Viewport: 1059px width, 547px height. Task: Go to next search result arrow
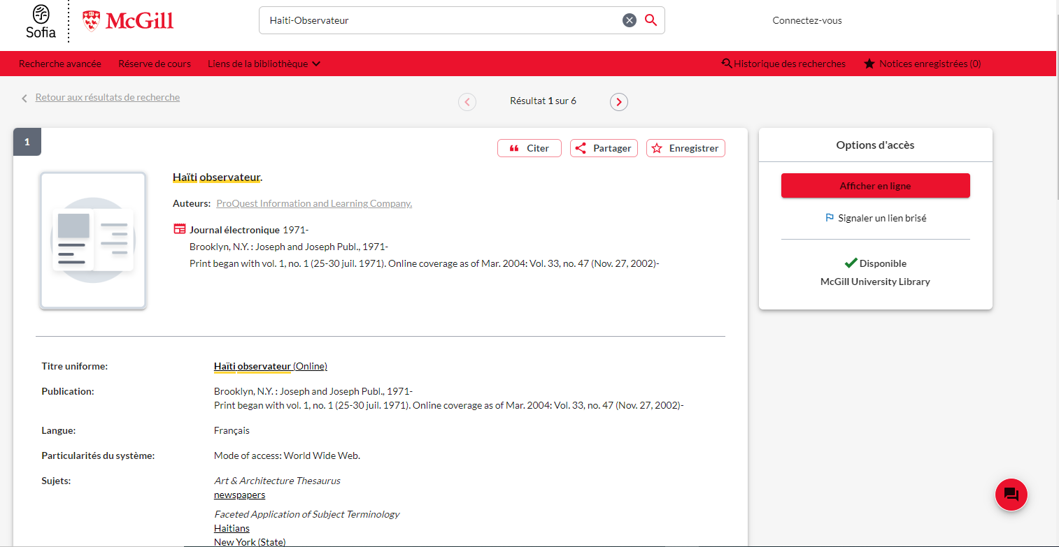click(x=618, y=102)
